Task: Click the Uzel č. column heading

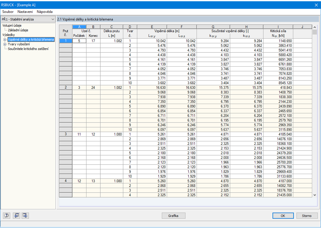Action: coord(86,31)
